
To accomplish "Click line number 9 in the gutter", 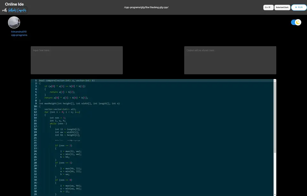I will 36,104.
